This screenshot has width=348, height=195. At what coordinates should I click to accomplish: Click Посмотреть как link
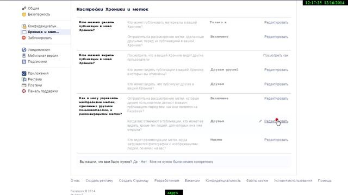(276, 55)
